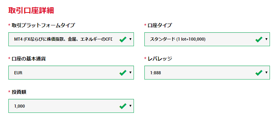Click green checkmark in EUR base currency field
The height and width of the screenshot is (125, 279).
(x=123, y=73)
